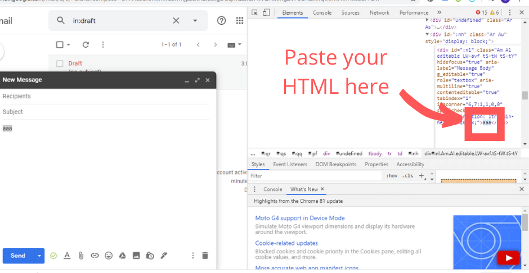Insert files using the Drive icon
Viewport: 529px width, 273px height.
[x=122, y=256]
